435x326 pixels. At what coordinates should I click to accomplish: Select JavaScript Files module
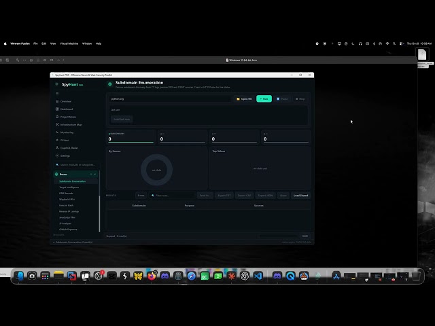click(x=67, y=217)
